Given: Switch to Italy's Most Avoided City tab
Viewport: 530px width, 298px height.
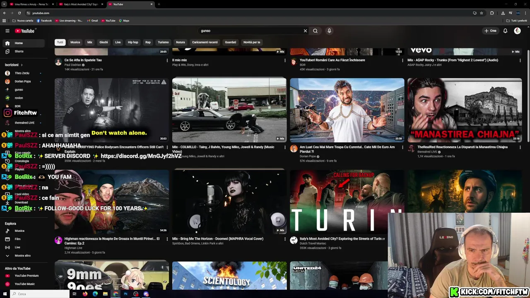Looking at the screenshot, I should coord(81,4).
